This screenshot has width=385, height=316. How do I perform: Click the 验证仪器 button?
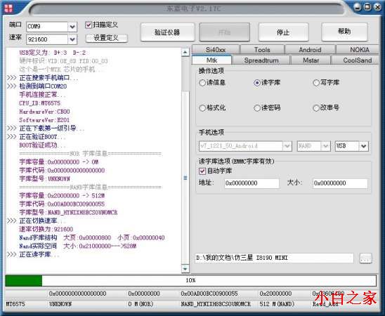click(167, 32)
